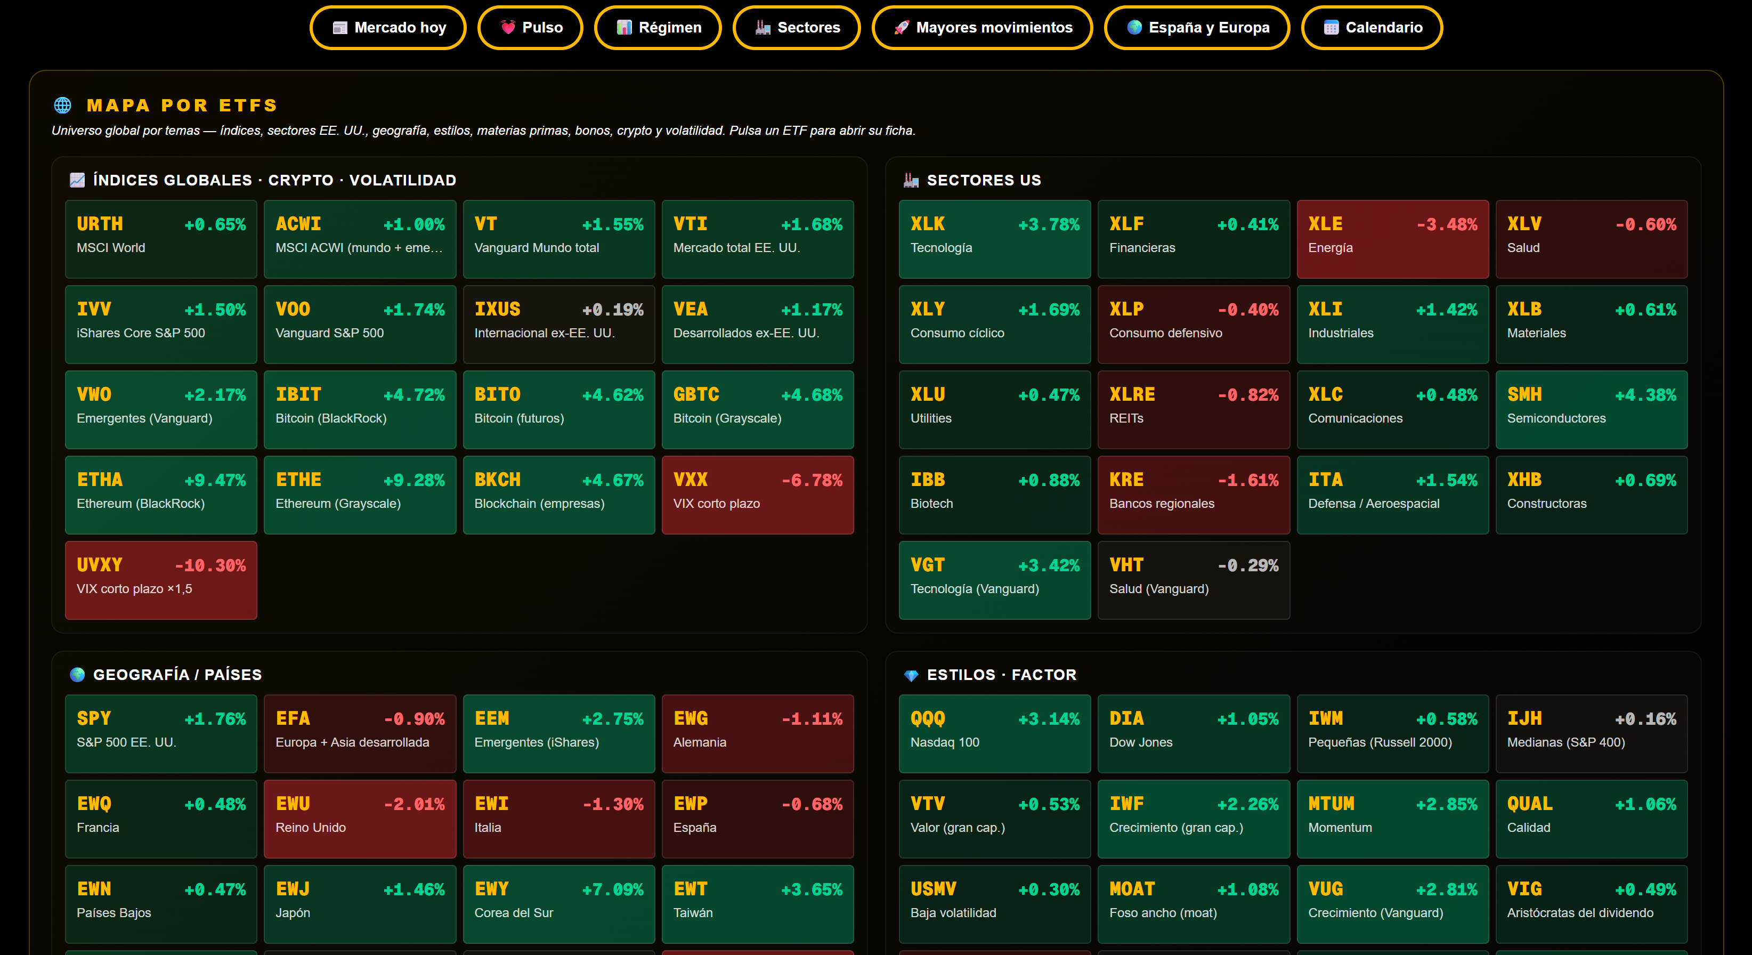Open the VOO Vanguard S&P 500 card

pyautogui.click(x=360, y=325)
